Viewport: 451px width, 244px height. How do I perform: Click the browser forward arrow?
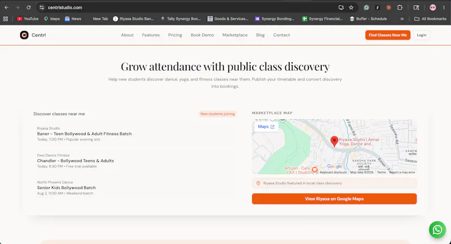(17, 7)
